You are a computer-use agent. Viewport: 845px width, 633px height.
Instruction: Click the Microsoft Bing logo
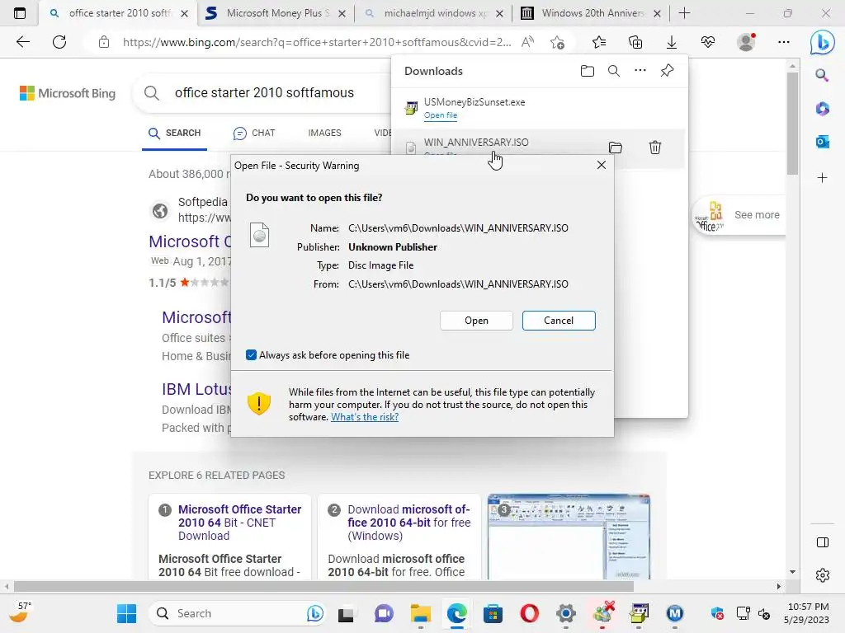pos(68,93)
